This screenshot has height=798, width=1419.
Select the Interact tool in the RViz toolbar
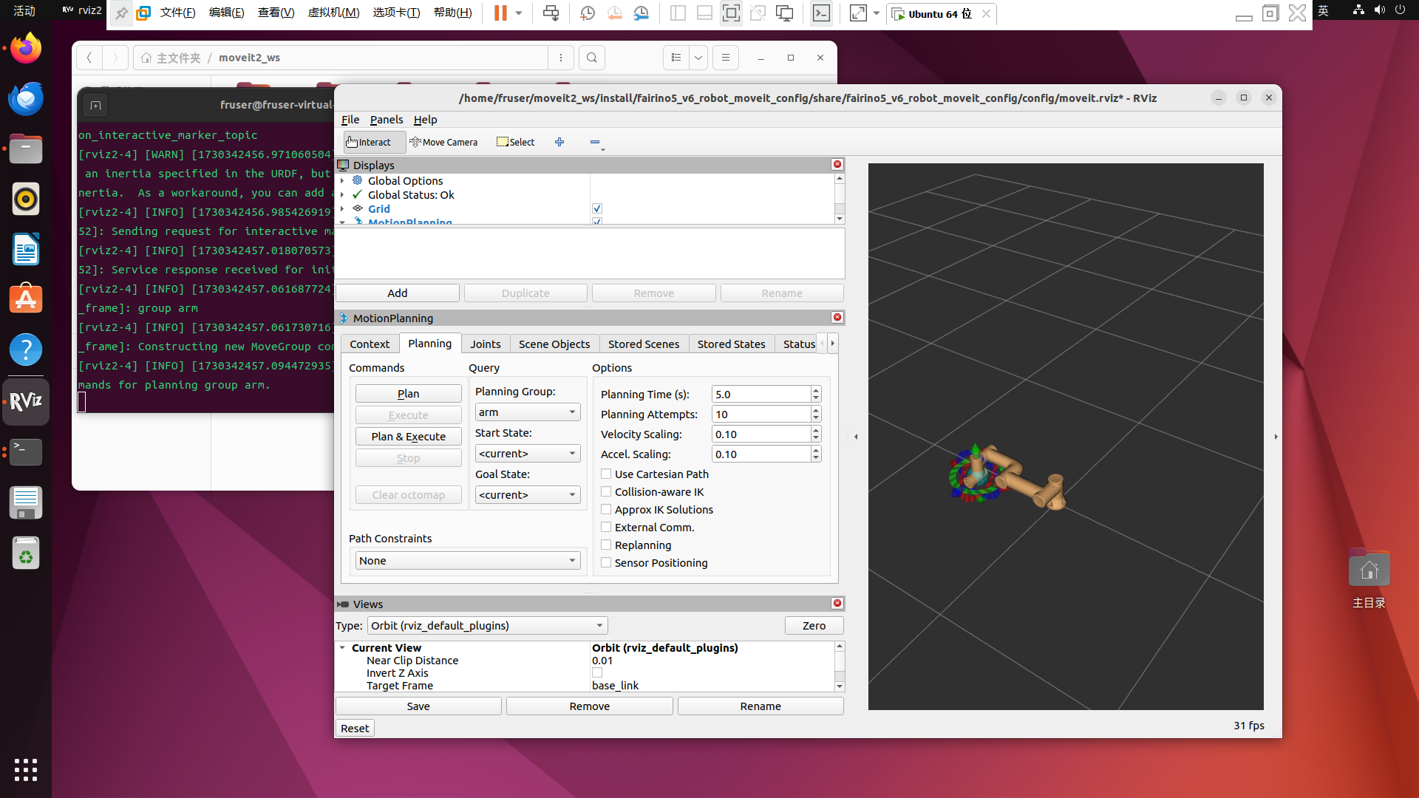[374, 142]
